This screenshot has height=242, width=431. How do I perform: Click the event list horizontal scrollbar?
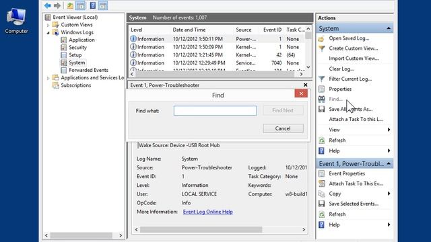click(215, 74)
